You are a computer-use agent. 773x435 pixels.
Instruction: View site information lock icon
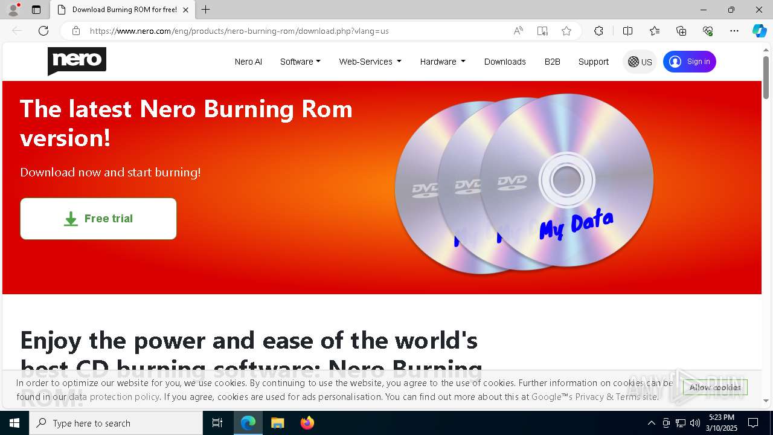pos(76,31)
